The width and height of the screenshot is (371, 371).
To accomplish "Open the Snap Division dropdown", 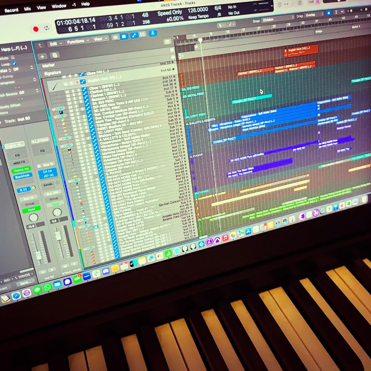I will tap(278, 19).
